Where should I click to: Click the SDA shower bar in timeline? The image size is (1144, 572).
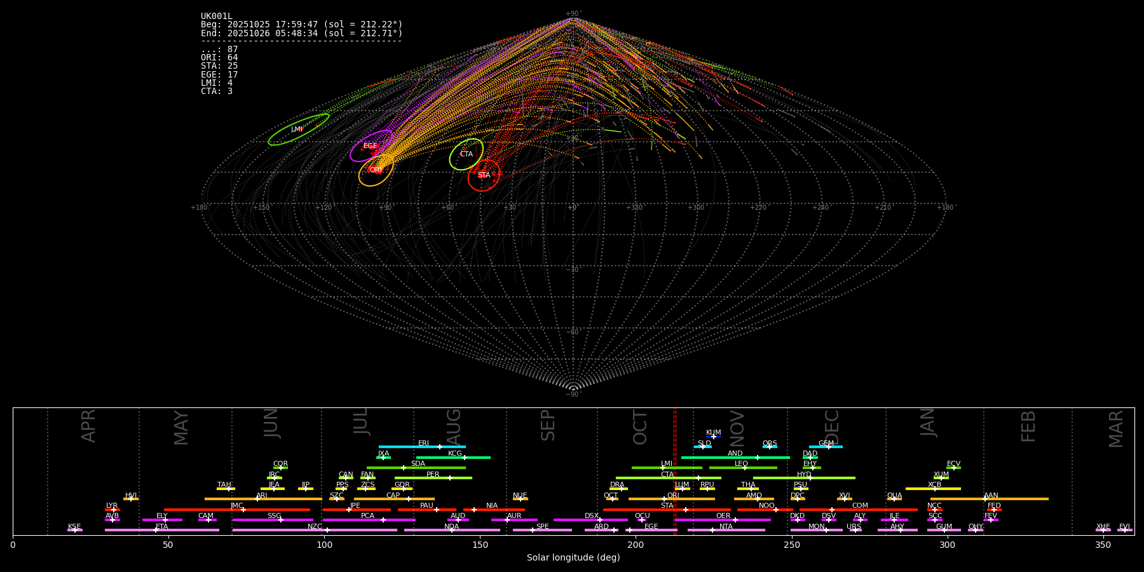417,468
